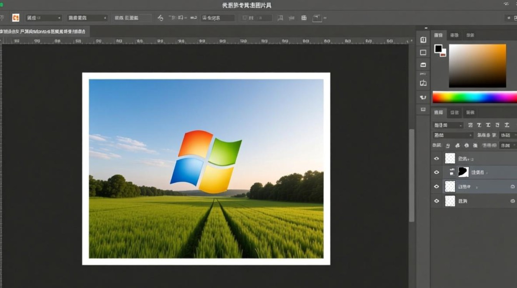Click the square outline icon in the panel strip
517x288 pixels.
tap(423, 53)
